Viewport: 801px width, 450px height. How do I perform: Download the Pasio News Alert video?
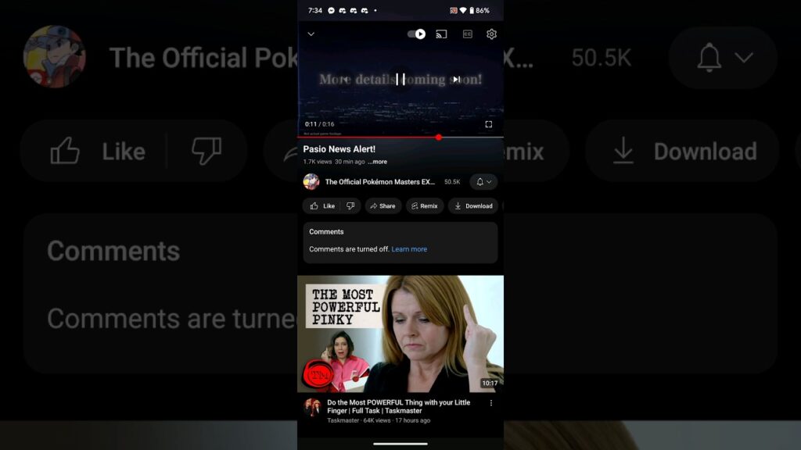click(473, 206)
